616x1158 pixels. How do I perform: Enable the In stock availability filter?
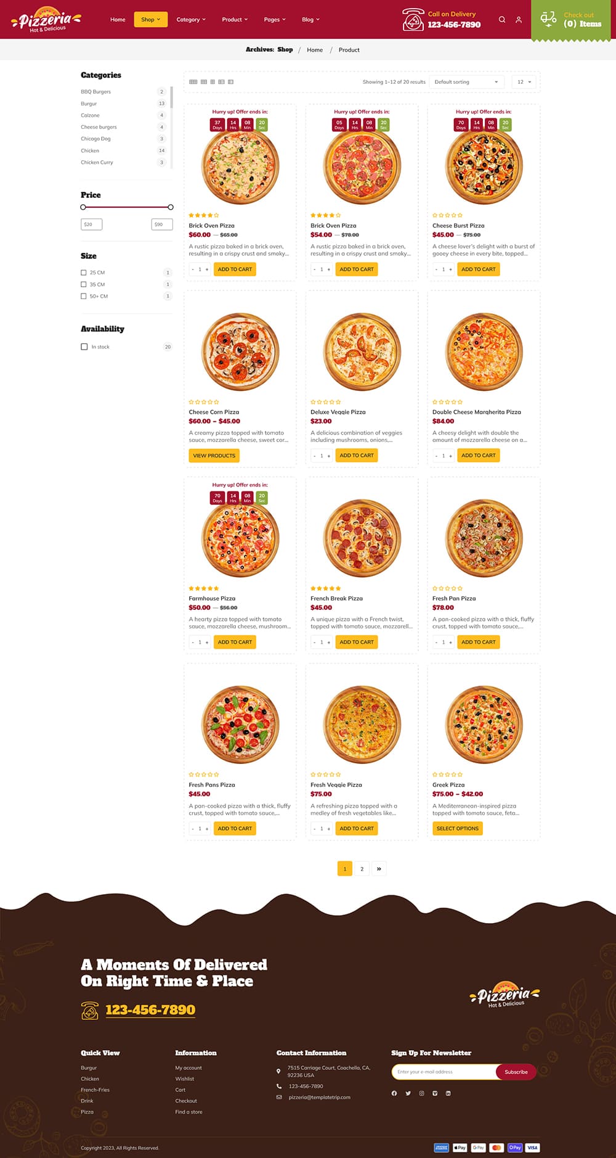pos(84,347)
